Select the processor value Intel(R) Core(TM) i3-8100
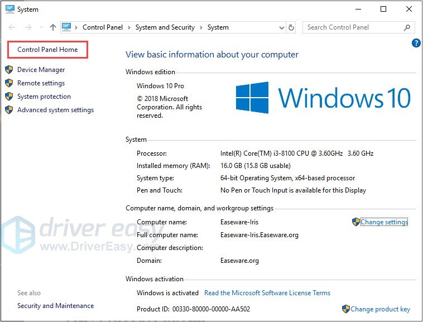Viewport: 423px width, 322px height. click(x=297, y=153)
